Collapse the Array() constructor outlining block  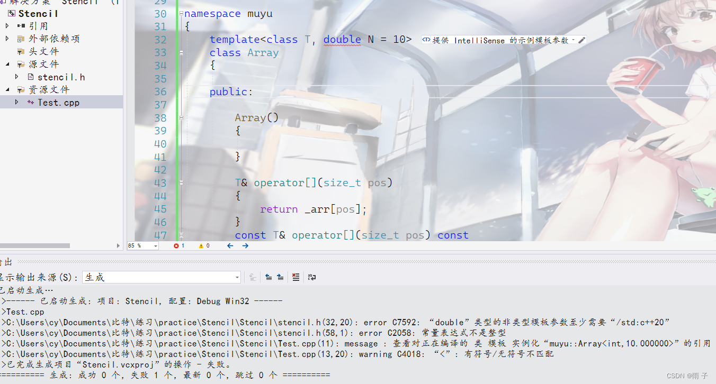point(181,118)
